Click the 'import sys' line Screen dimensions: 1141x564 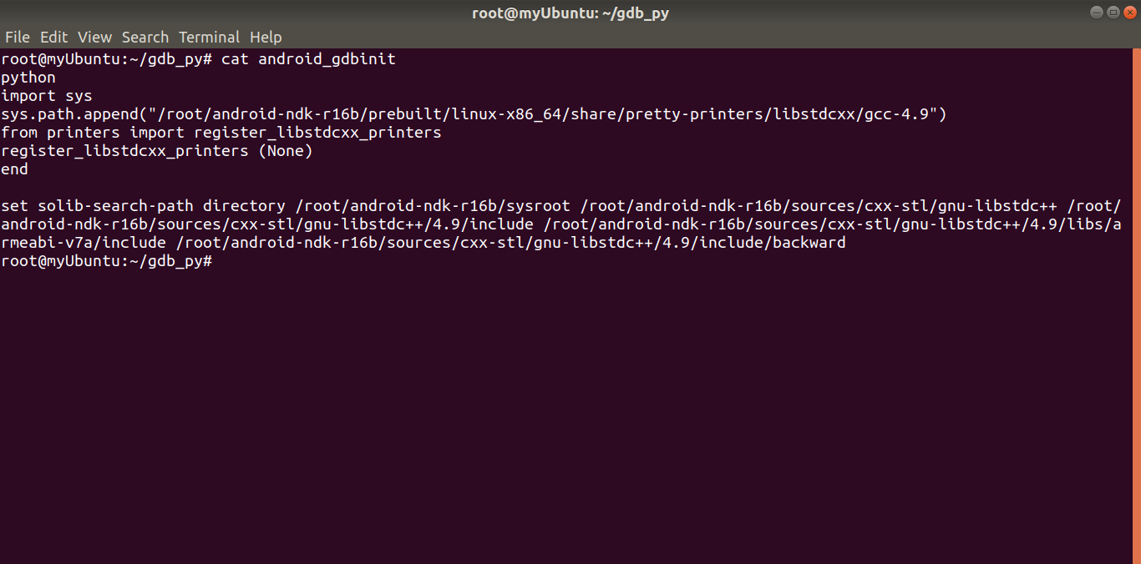[47, 96]
